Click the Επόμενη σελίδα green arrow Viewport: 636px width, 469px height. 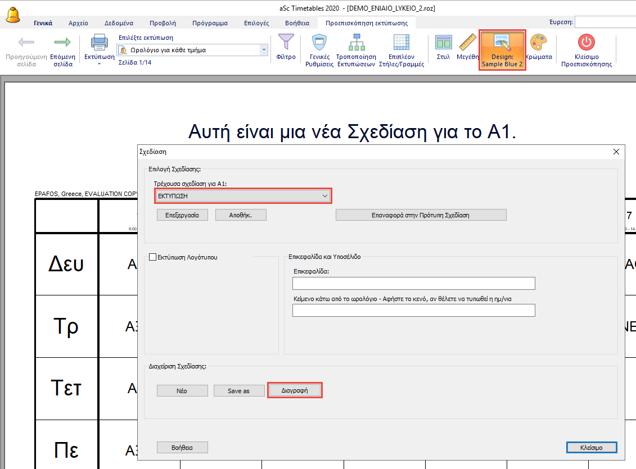click(x=62, y=43)
